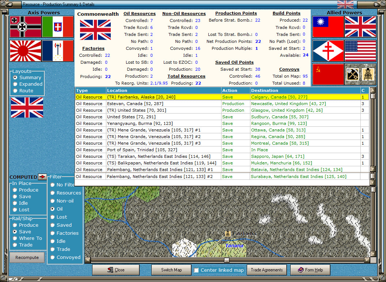Select In Place Idle option
The image size is (386, 282).
point(15,203)
